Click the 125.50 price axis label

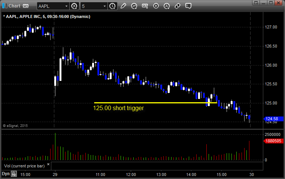point(271,84)
